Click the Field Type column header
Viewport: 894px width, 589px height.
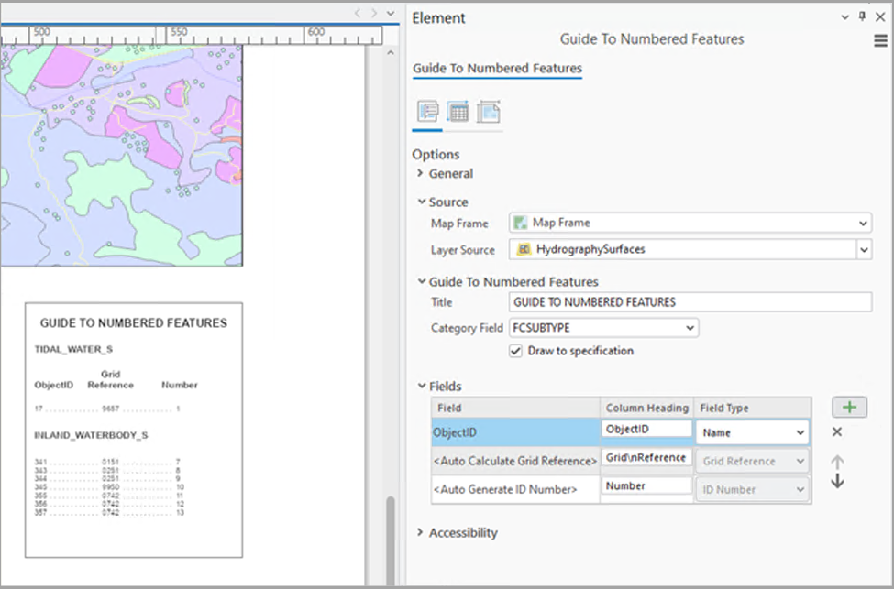(x=753, y=408)
